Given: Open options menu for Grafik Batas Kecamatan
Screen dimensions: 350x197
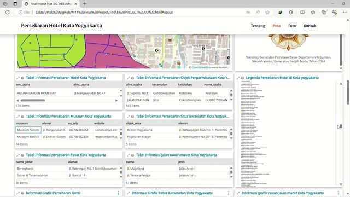Looking at the screenshot, I should pyautogui.click(x=229, y=193).
